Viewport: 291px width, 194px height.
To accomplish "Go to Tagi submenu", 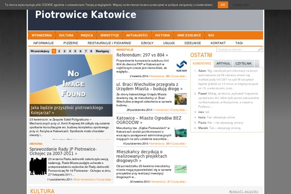I will pos(239,43).
